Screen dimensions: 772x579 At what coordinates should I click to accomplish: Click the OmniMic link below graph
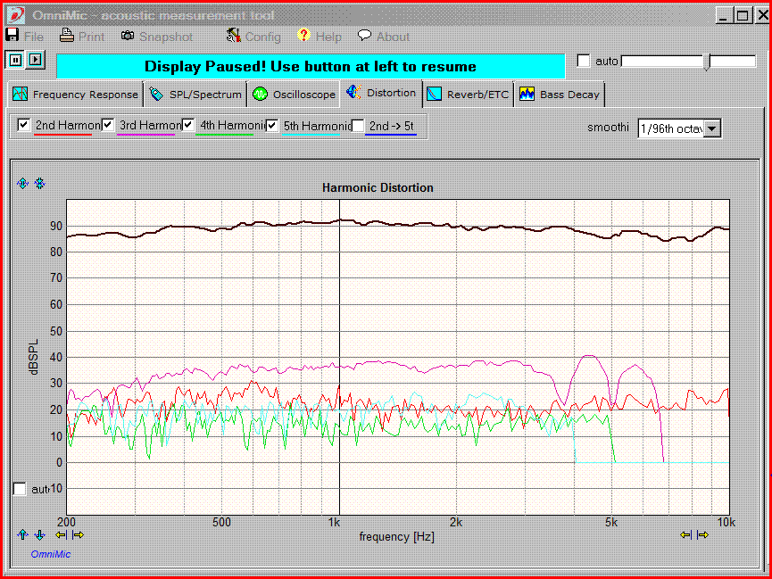pos(51,554)
